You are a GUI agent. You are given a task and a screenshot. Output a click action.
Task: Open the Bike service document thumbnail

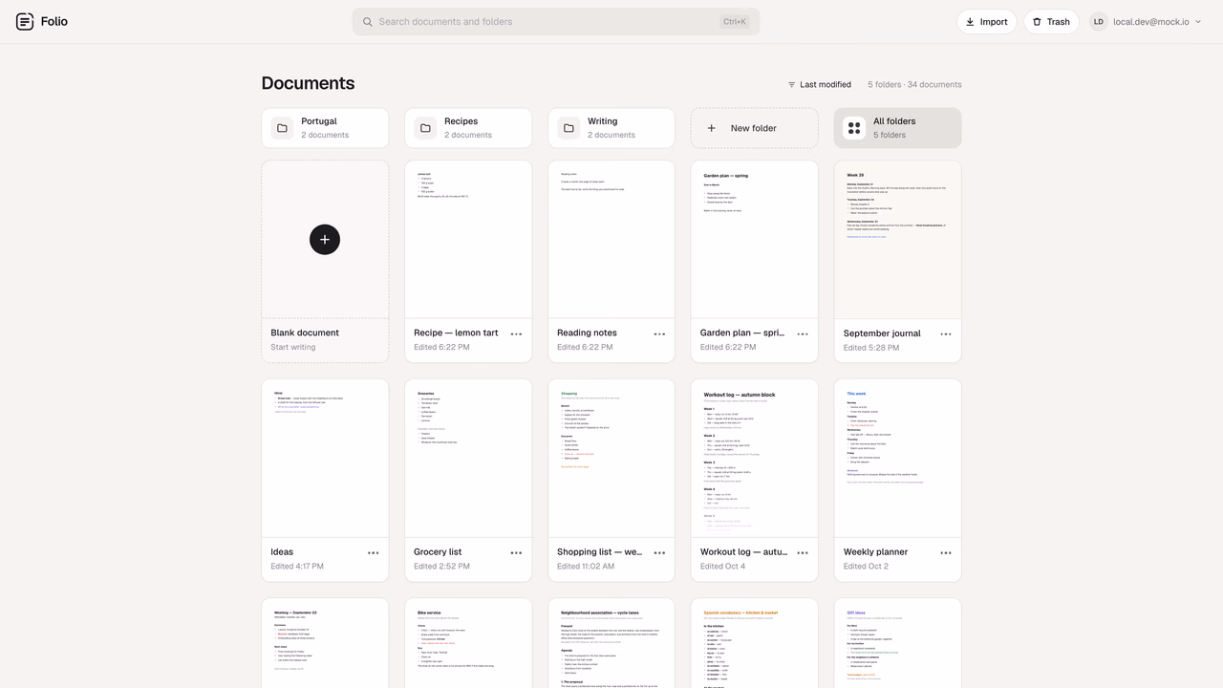pyautogui.click(x=468, y=643)
